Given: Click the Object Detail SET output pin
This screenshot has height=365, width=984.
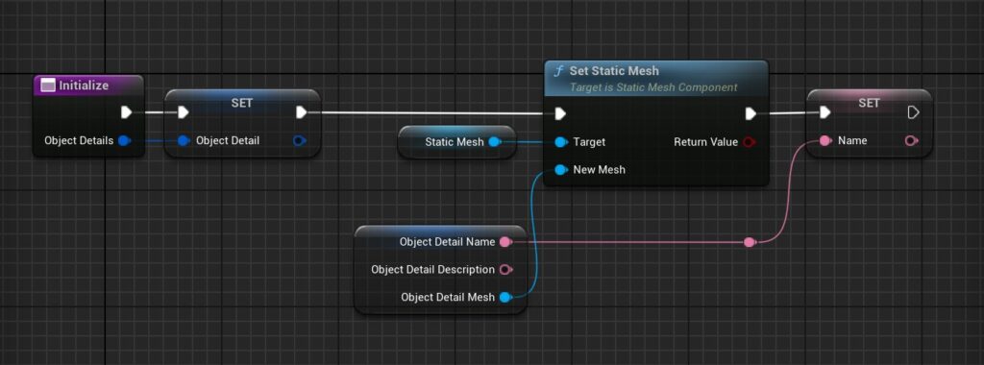Looking at the screenshot, I should 300,140.
